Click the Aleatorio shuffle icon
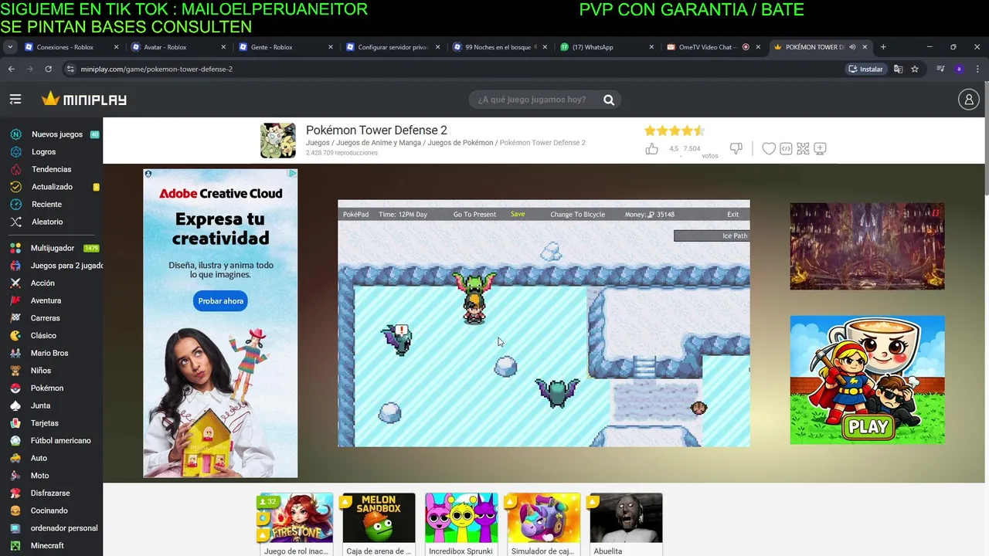This screenshot has height=556, width=989. [x=15, y=222]
